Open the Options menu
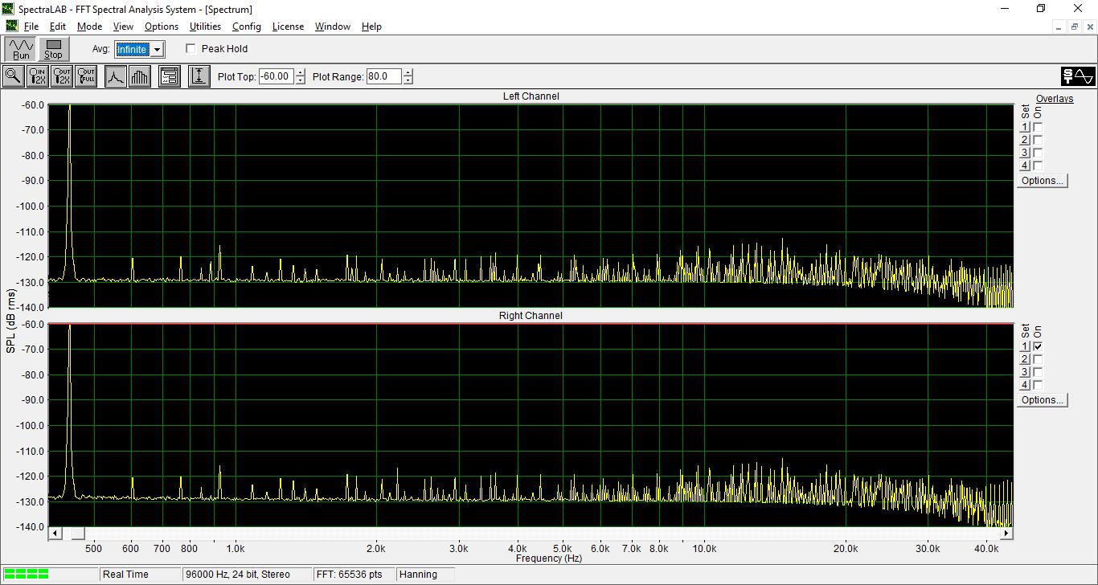The image size is (1098, 585). (x=162, y=27)
